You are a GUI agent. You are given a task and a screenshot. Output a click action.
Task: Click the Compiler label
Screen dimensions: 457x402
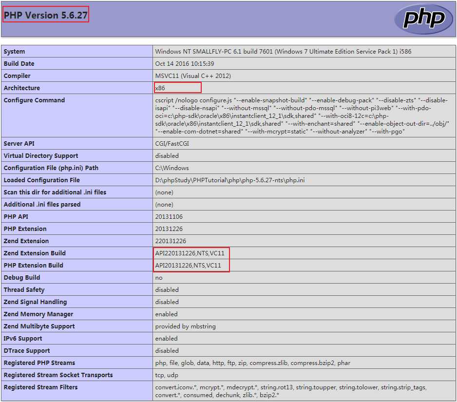click(17, 76)
